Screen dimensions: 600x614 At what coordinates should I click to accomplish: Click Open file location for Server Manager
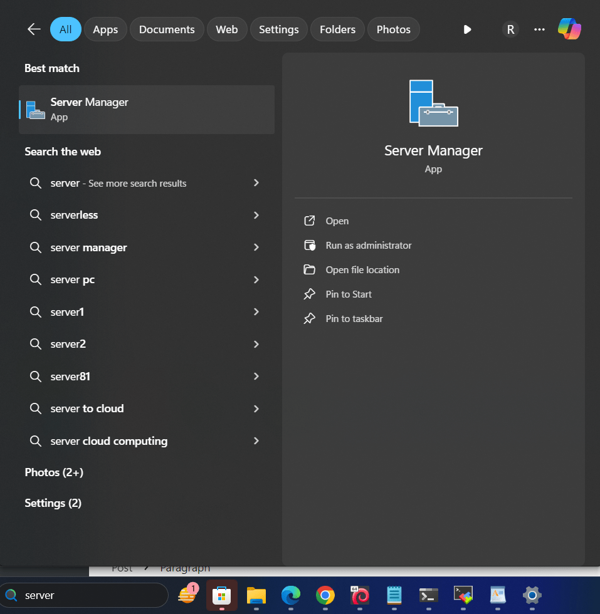pos(362,270)
